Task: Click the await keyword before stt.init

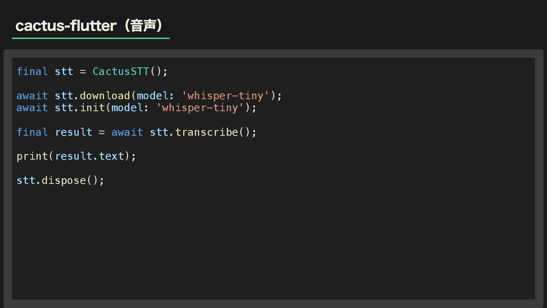Action: click(32, 108)
